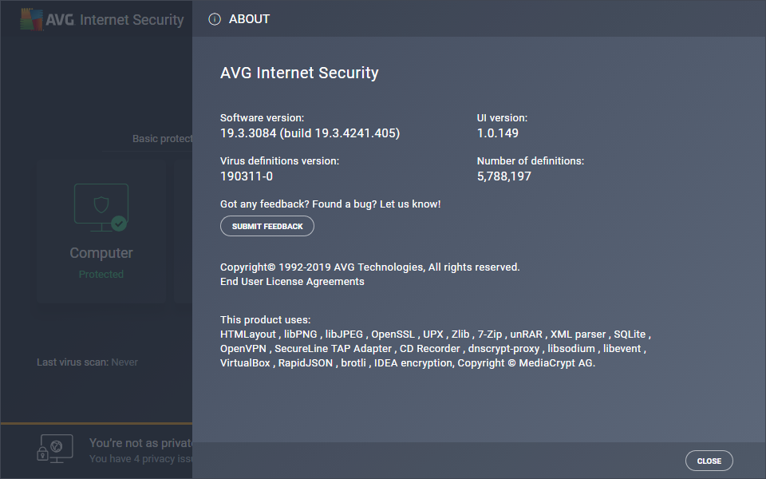Click the 'You're not as private' banner text

140,443
